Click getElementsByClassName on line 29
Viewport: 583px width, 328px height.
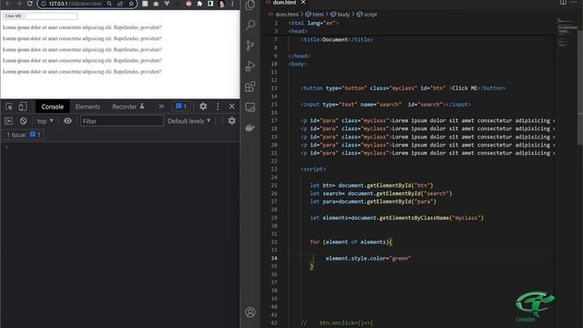click(x=414, y=218)
